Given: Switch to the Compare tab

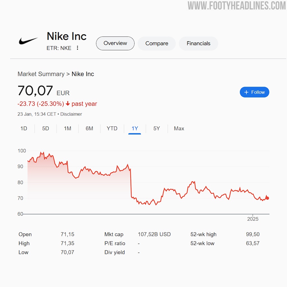Looking at the screenshot, I should (x=157, y=43).
